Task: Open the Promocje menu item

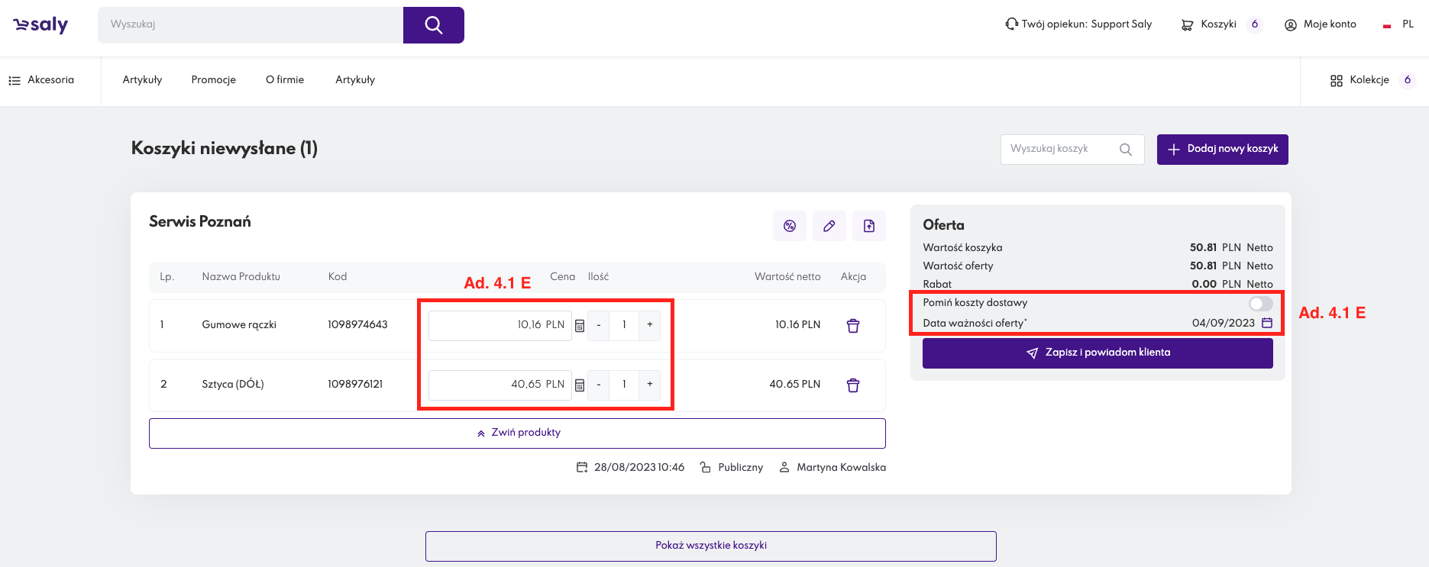Action: coord(213,80)
